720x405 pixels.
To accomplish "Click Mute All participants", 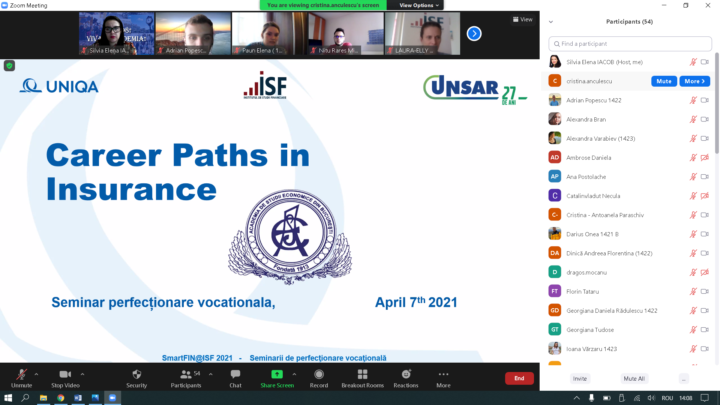I will (634, 379).
